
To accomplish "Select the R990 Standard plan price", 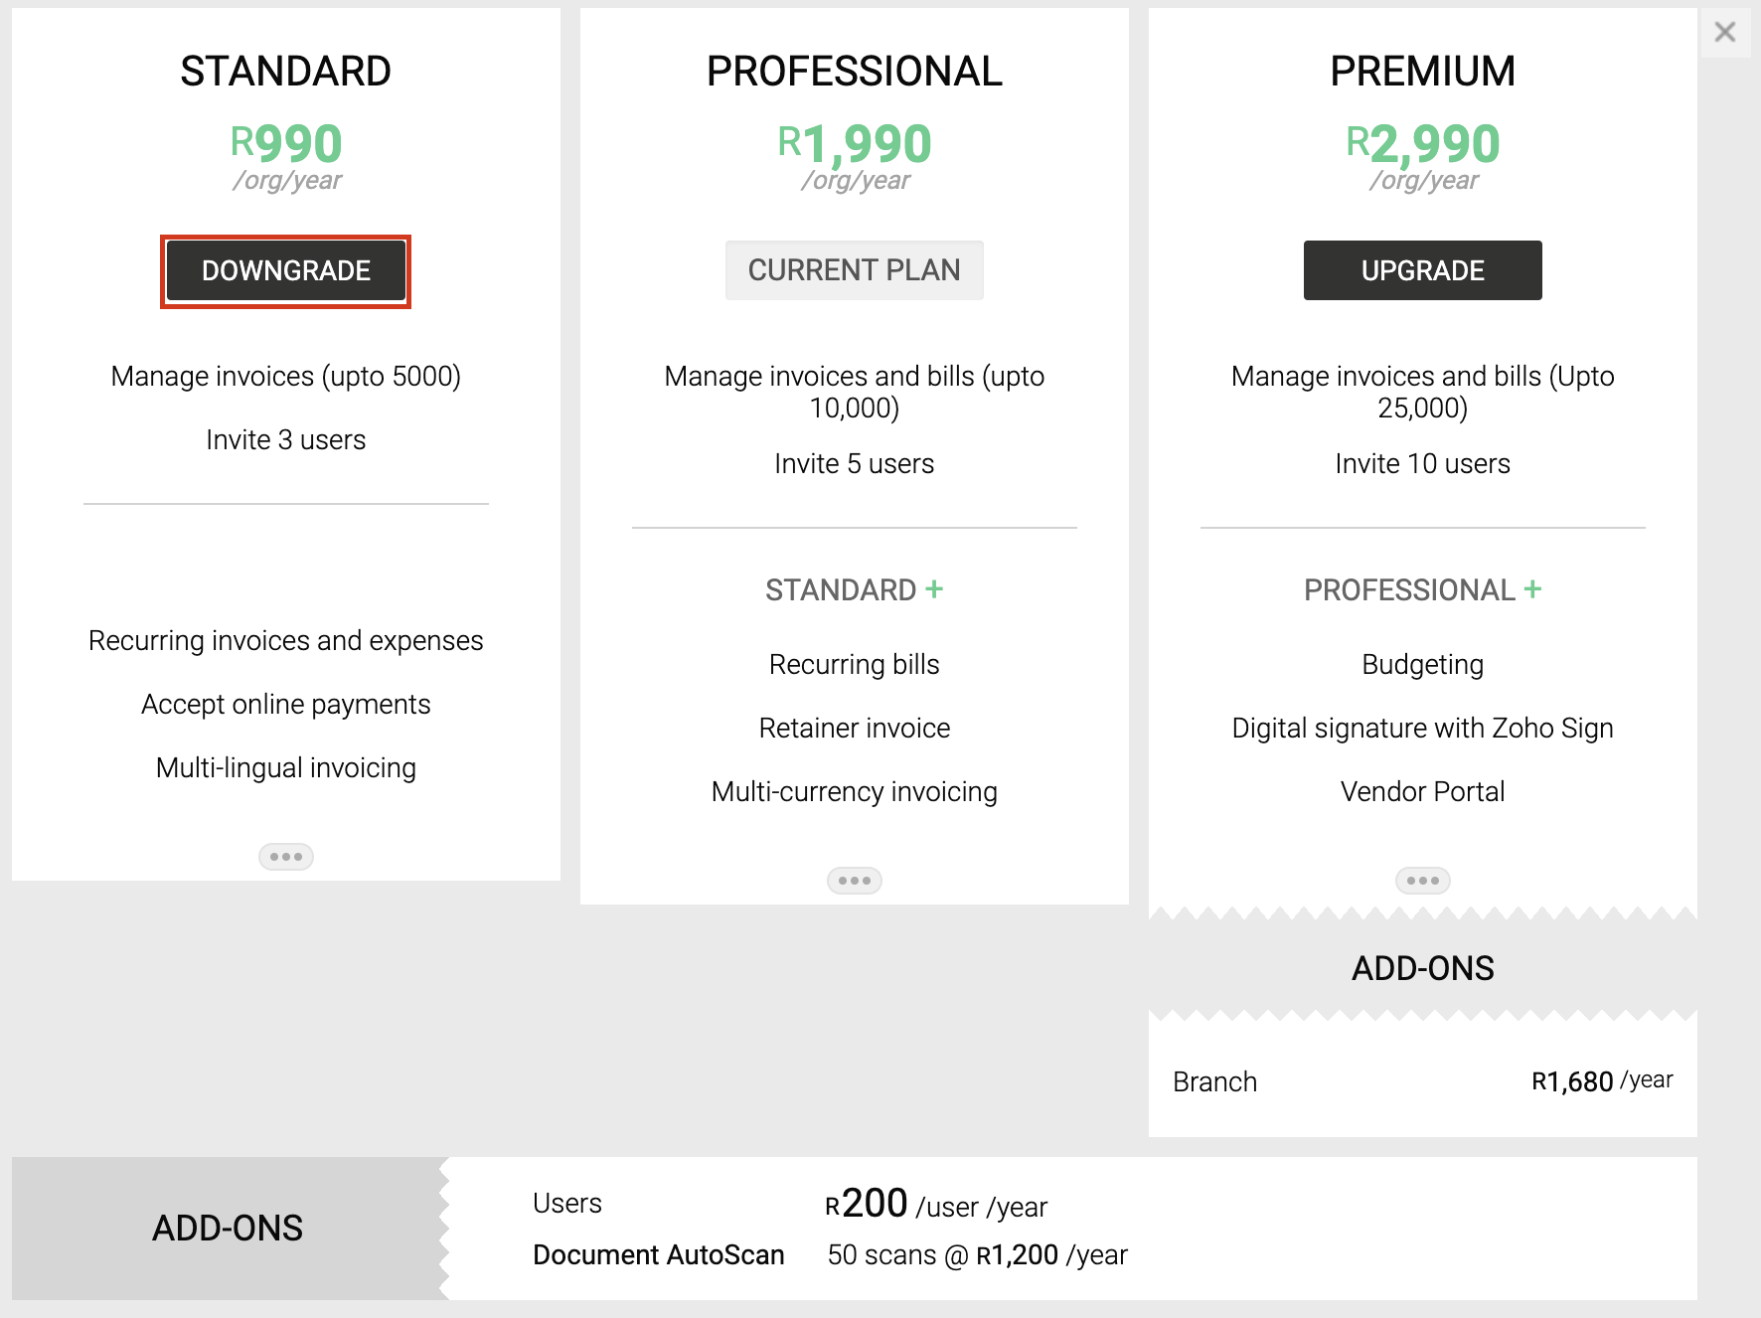I will coord(286,143).
